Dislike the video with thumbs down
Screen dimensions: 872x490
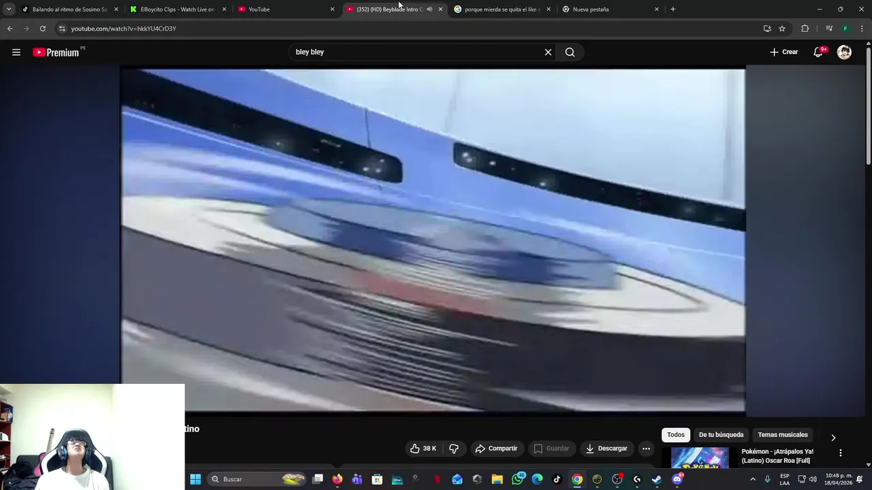(x=454, y=448)
